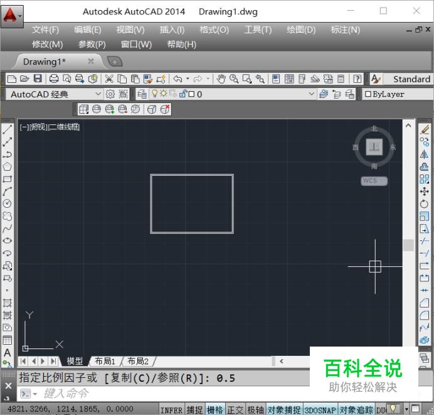The image size is (434, 415).
Task: Select the Circle draw tool
Action: 7,203
